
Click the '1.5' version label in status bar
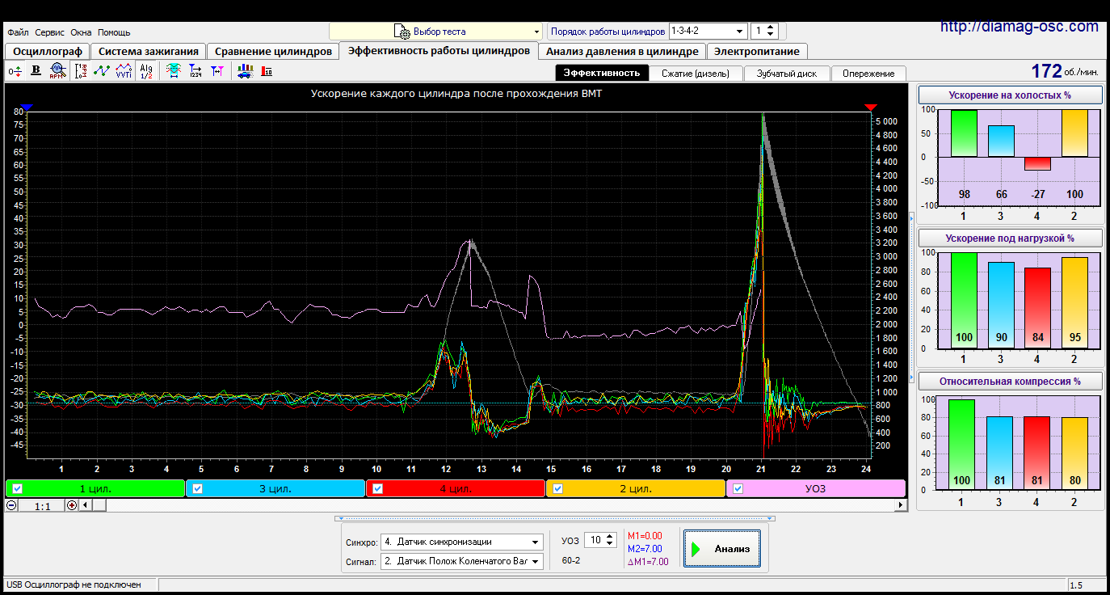[x=1076, y=584]
